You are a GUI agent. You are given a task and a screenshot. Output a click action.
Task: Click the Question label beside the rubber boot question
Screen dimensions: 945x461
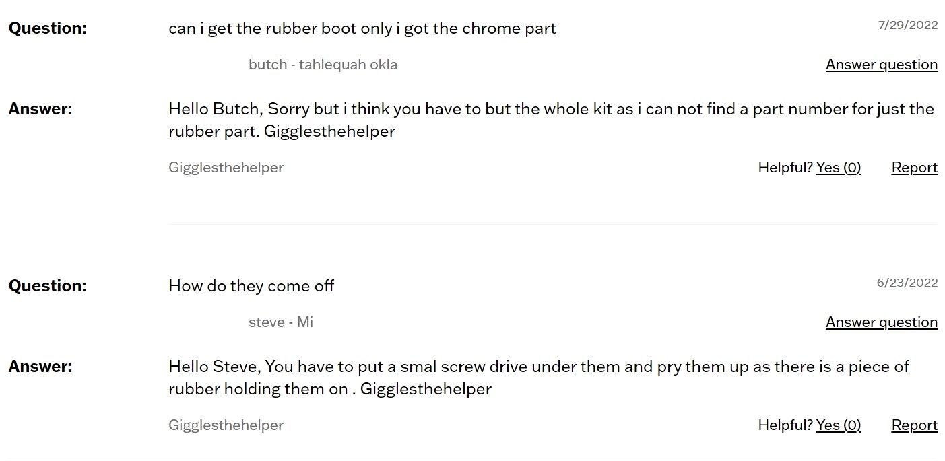(x=47, y=28)
